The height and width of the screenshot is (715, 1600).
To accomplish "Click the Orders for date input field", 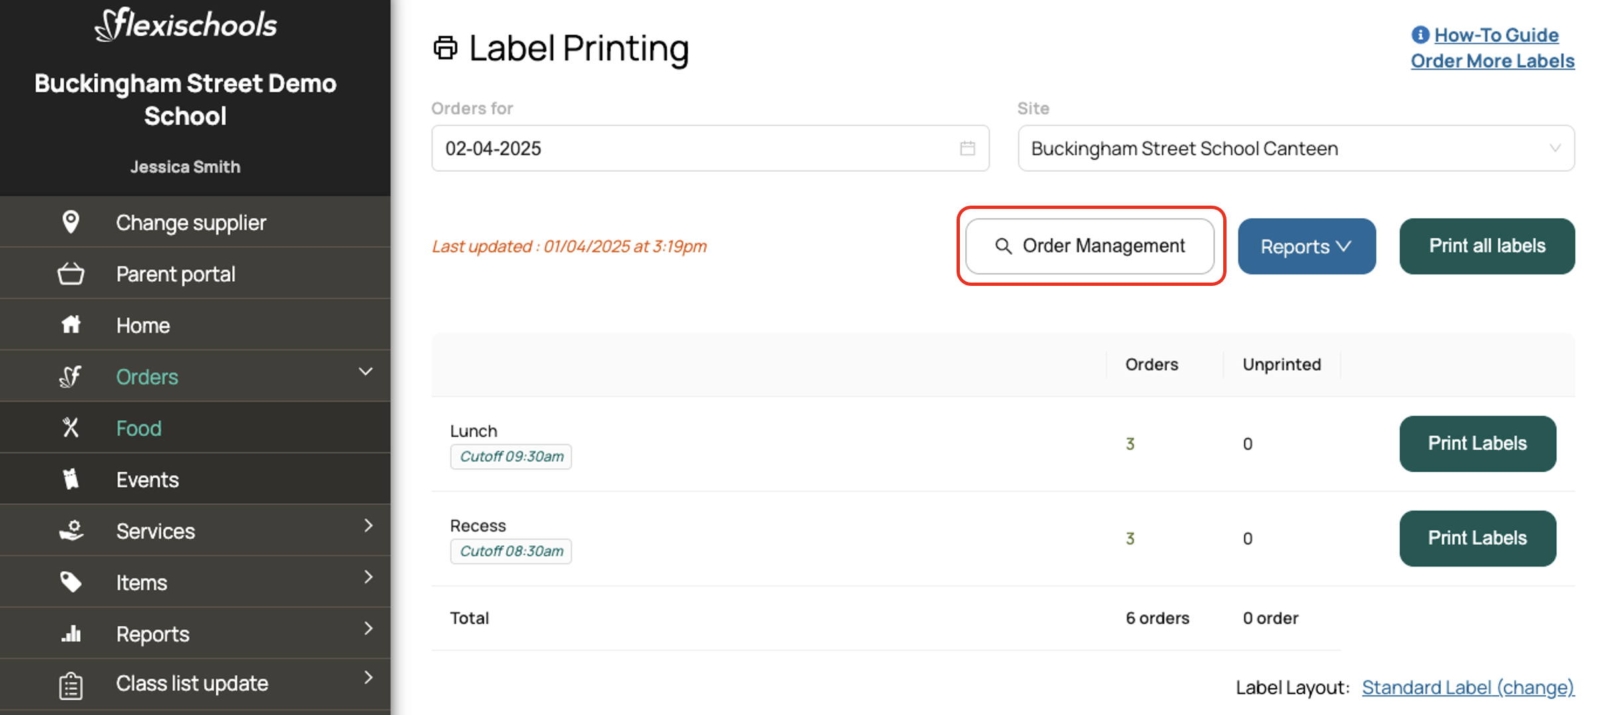I will (x=697, y=149).
